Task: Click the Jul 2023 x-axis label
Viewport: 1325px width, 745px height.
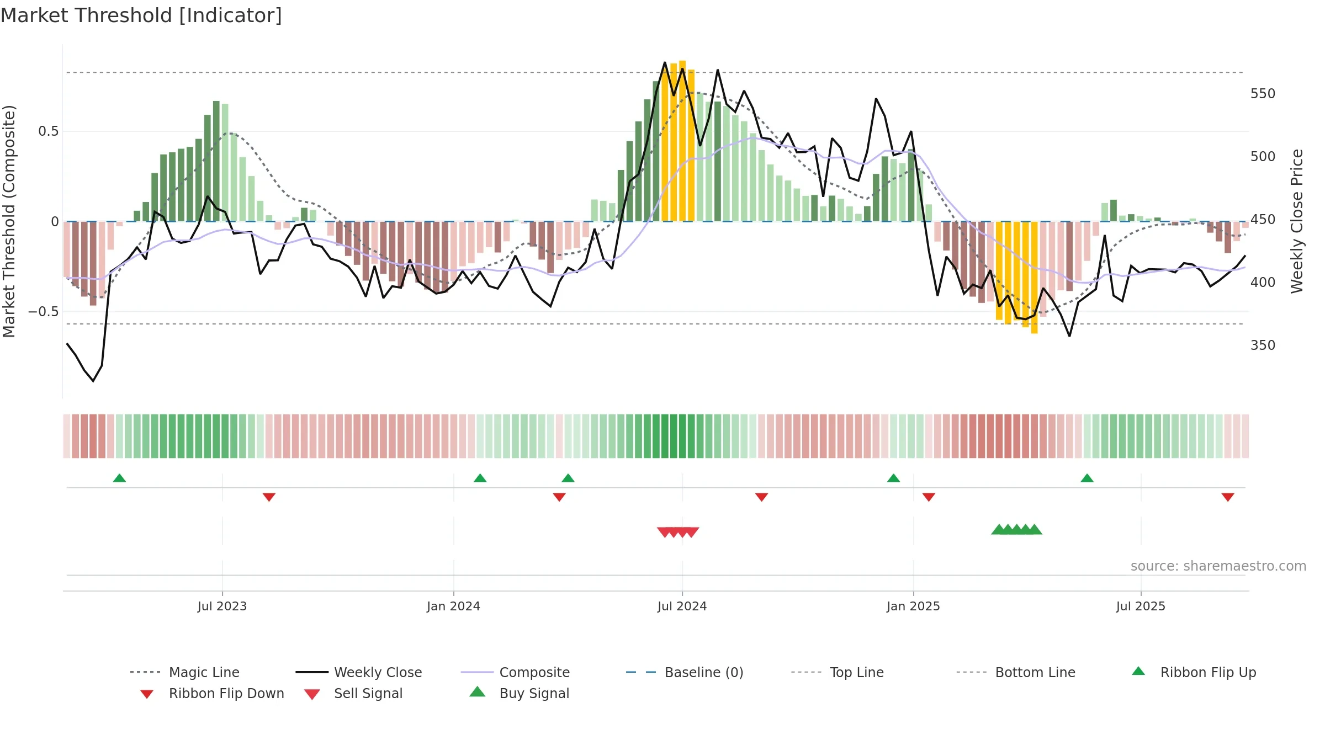Action: pos(222,606)
